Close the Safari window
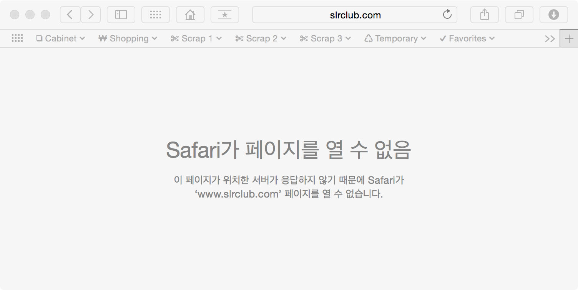The image size is (578, 290). click(x=15, y=15)
